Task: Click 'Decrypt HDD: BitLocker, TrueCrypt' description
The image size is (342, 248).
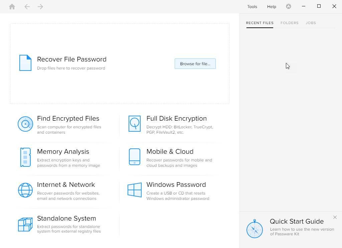Action: click(x=180, y=130)
